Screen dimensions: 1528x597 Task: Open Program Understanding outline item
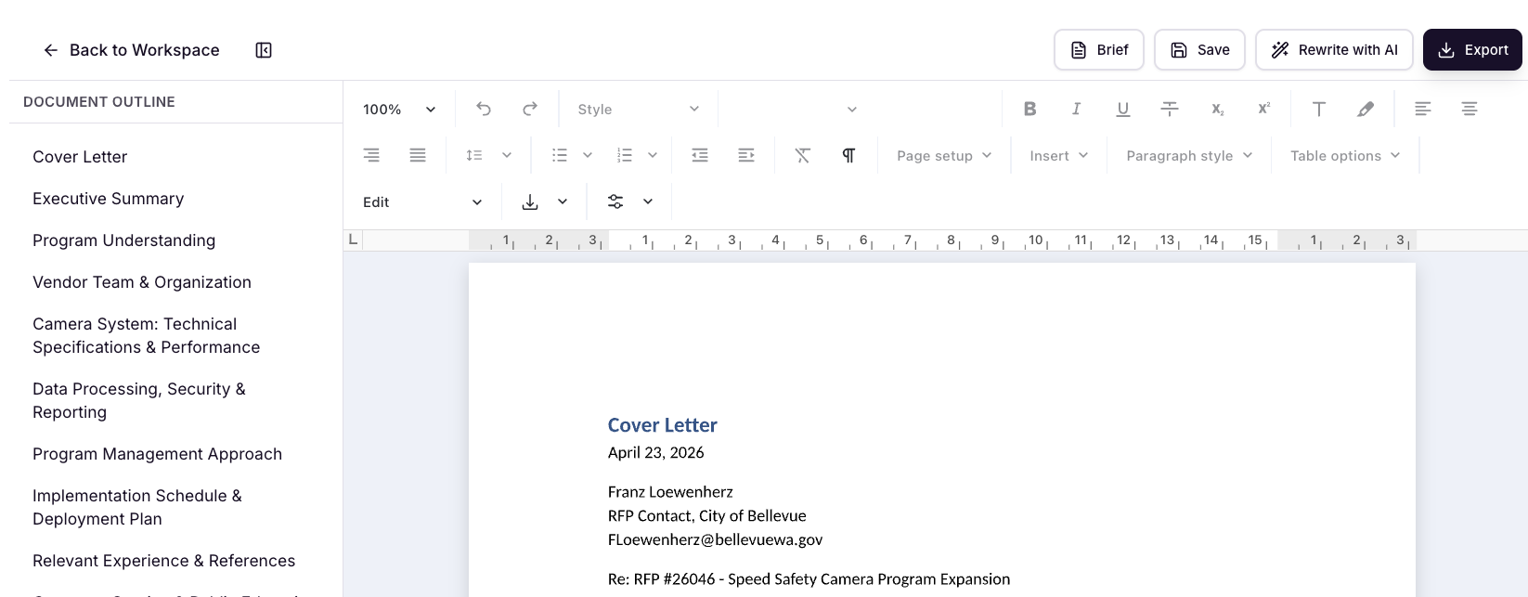coord(123,240)
